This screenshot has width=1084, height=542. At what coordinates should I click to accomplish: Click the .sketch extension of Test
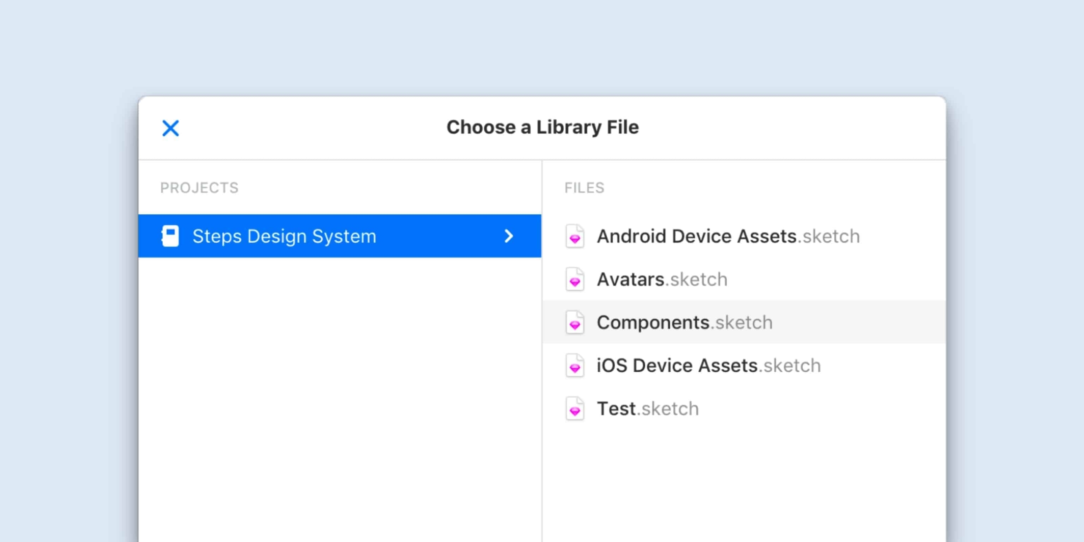point(667,408)
